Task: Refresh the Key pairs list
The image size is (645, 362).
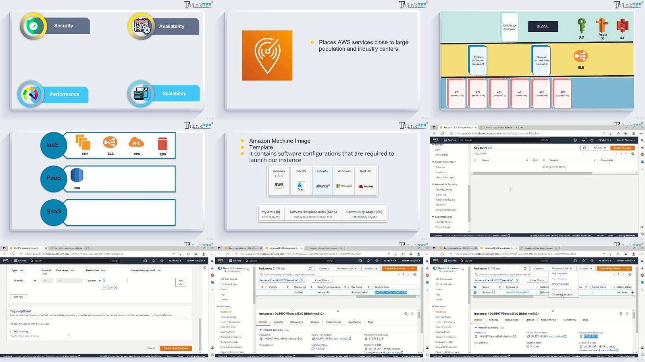Action: [x=584, y=148]
